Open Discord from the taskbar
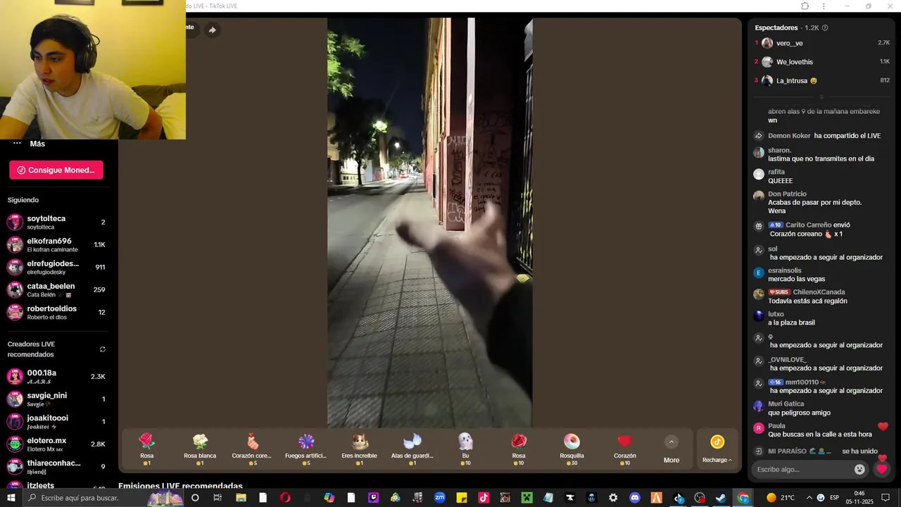901x507 pixels. click(x=635, y=498)
